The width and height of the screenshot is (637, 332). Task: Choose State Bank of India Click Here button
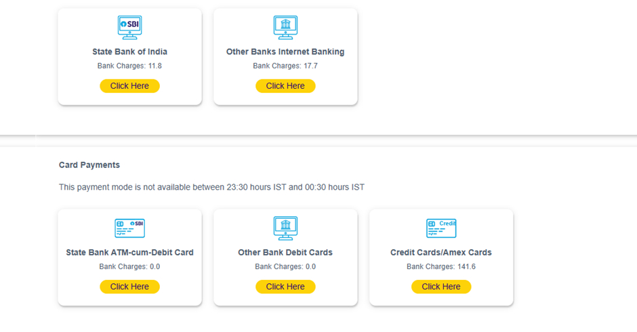(129, 86)
